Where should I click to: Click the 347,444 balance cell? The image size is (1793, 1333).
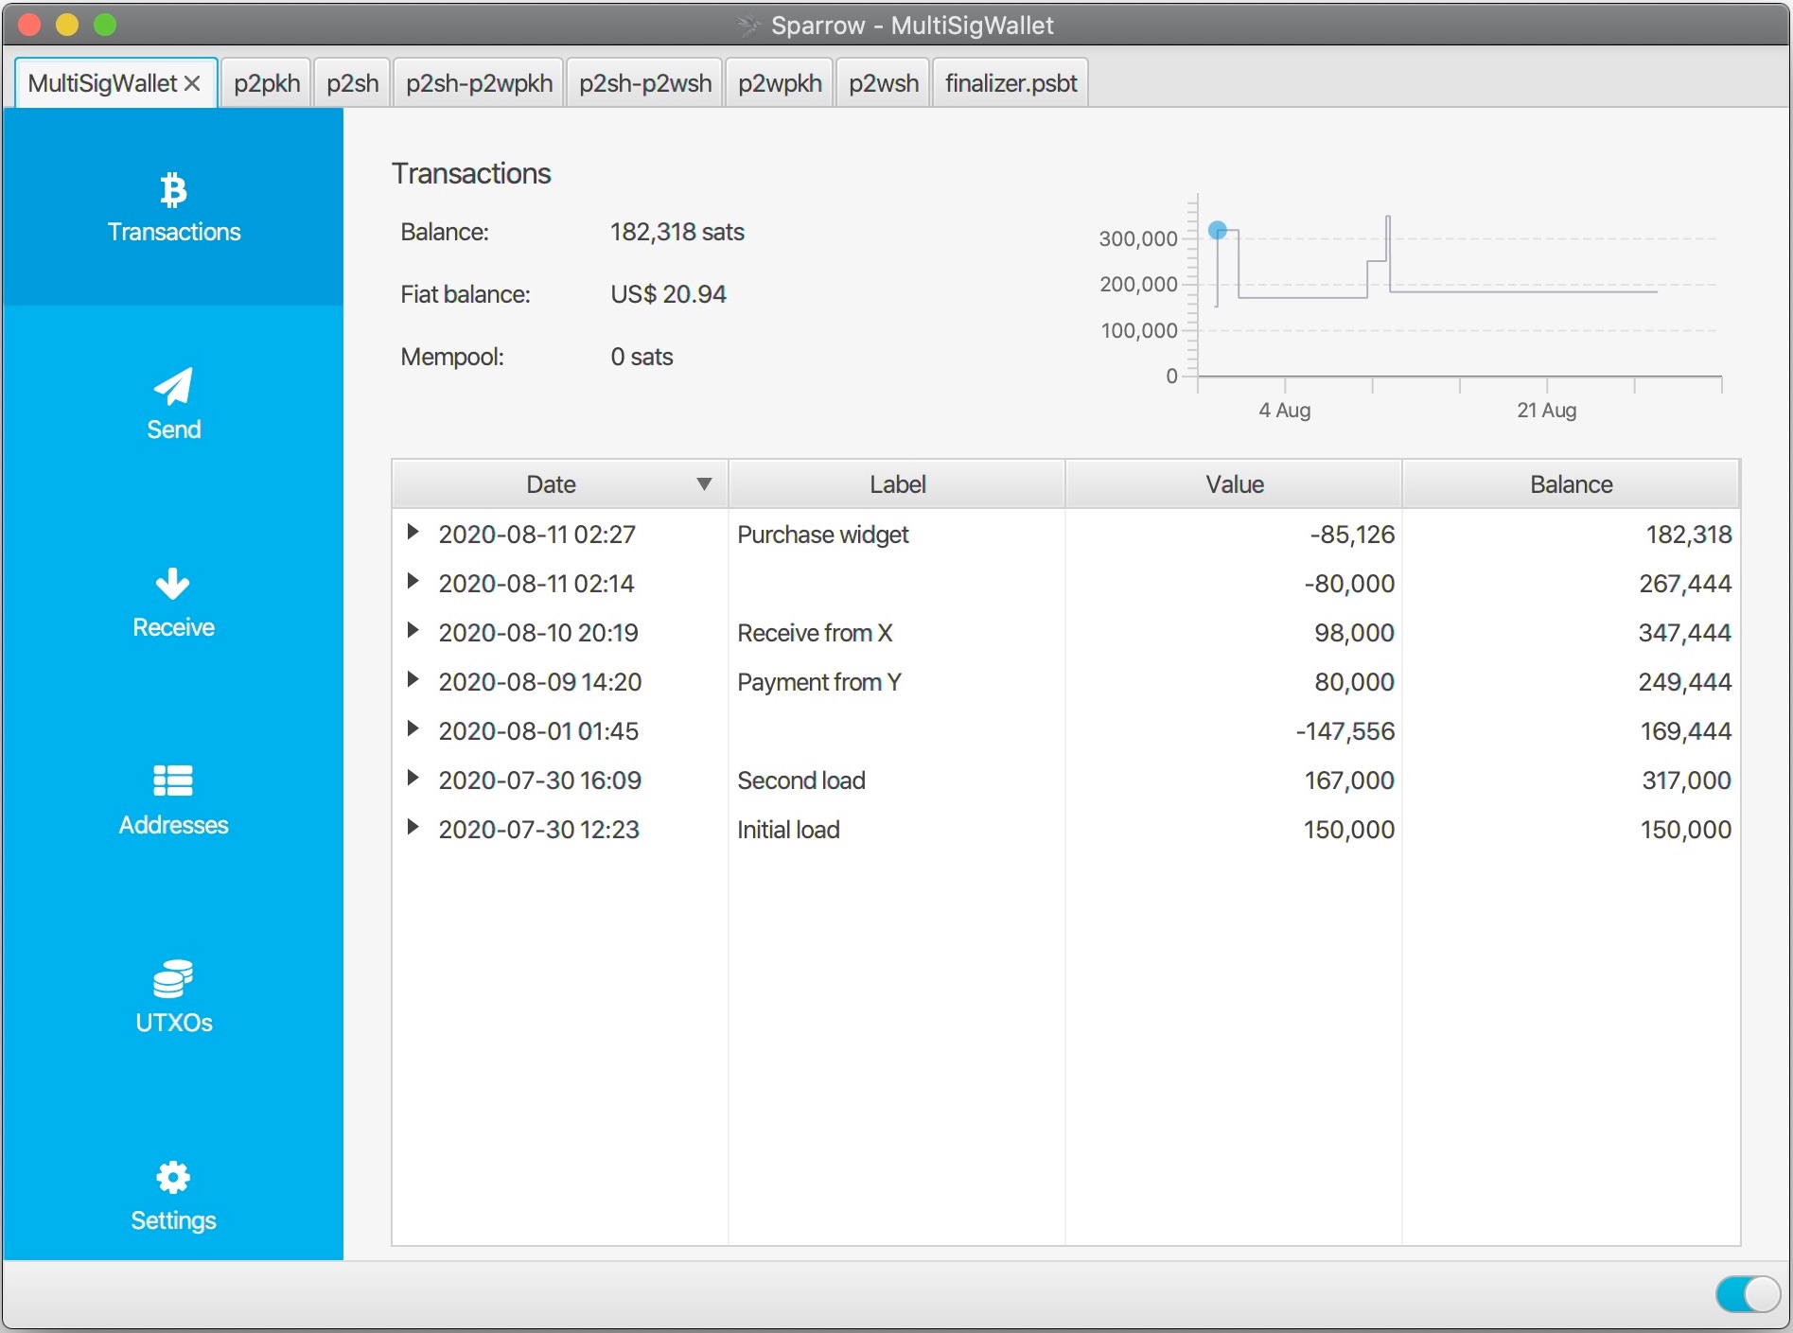[1571, 633]
